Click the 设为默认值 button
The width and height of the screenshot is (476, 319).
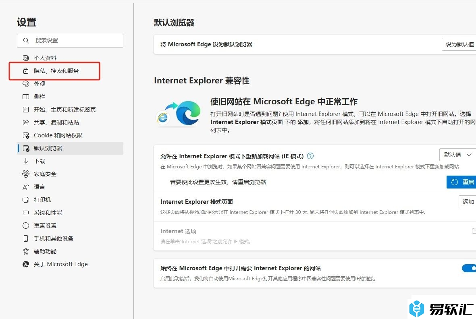coord(459,44)
